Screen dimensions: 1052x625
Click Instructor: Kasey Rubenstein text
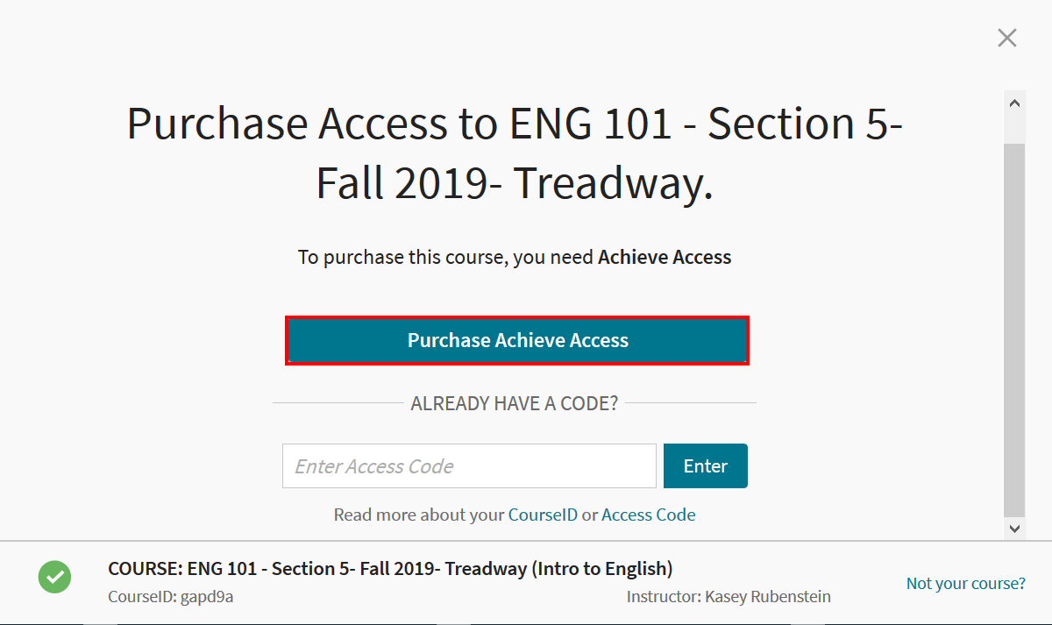click(x=729, y=596)
